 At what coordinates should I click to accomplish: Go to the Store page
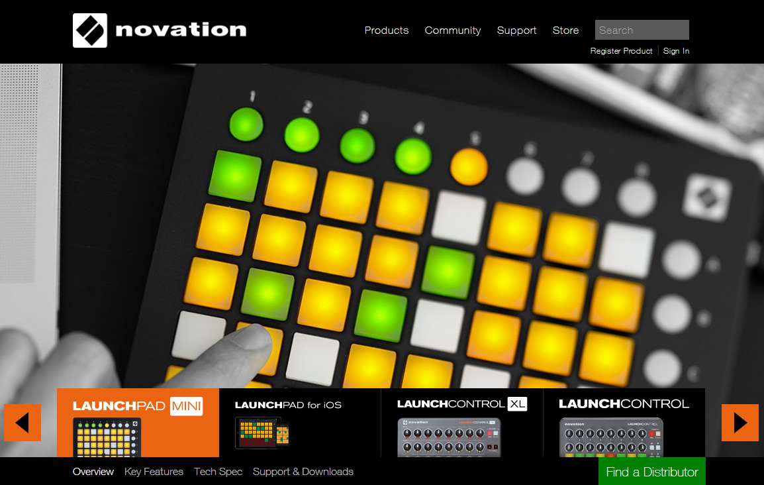(565, 30)
